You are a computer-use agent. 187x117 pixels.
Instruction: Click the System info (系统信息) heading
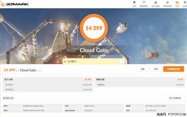(x=8, y=98)
